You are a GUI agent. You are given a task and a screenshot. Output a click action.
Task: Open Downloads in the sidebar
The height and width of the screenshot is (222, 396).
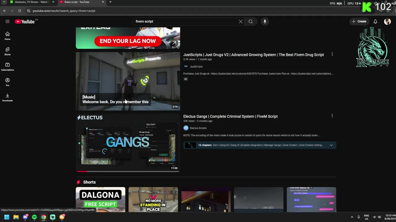click(7, 98)
